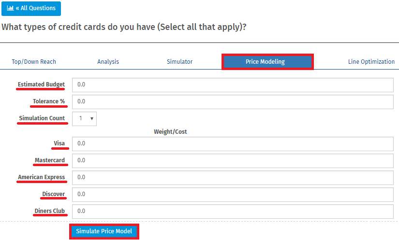The height and width of the screenshot is (241, 399).
Task: Click the American Express cost field
Action: [x=233, y=178]
